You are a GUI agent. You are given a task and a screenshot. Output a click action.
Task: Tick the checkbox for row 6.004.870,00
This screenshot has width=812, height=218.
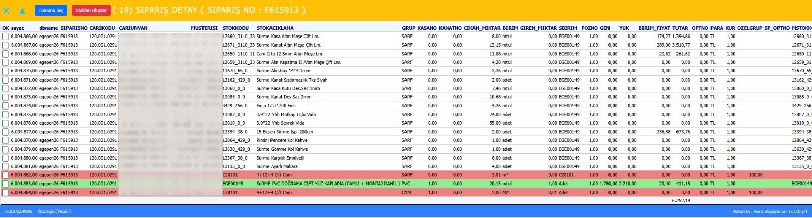tap(5, 71)
